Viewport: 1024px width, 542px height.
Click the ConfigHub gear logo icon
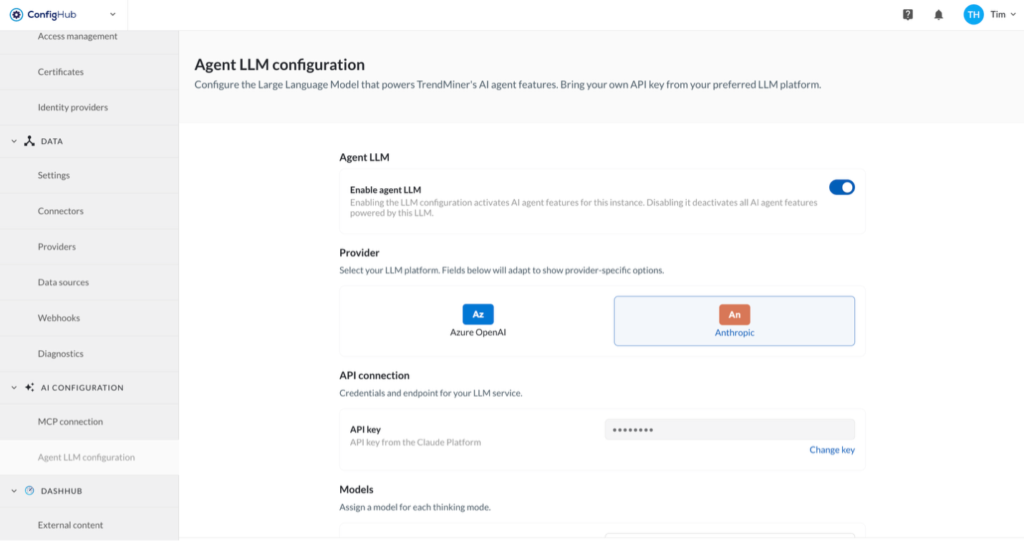16,14
